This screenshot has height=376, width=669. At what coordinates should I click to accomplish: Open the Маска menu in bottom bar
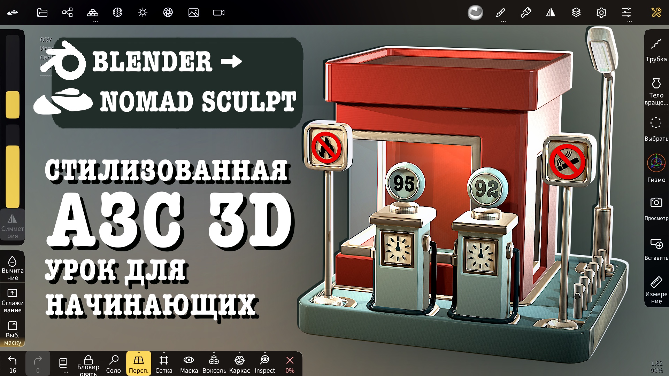189,363
